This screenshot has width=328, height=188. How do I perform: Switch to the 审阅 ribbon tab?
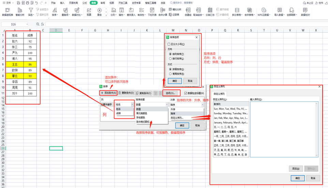pos(103,3)
